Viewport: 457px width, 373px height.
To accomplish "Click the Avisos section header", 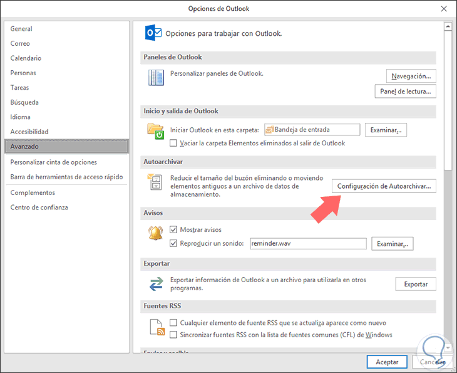I will pos(288,213).
